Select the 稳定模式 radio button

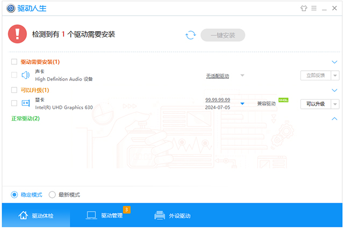(15, 195)
